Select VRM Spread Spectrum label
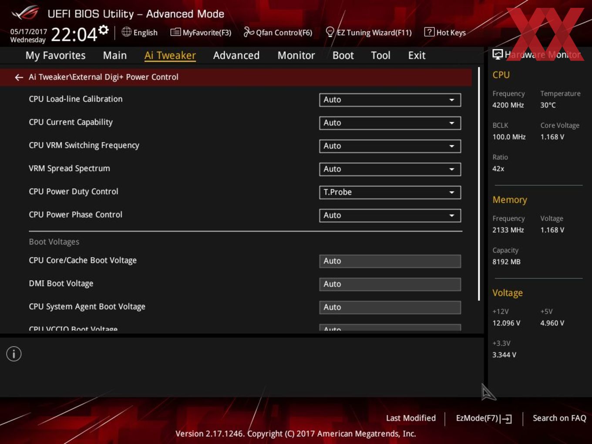The image size is (592, 444). [x=69, y=168]
